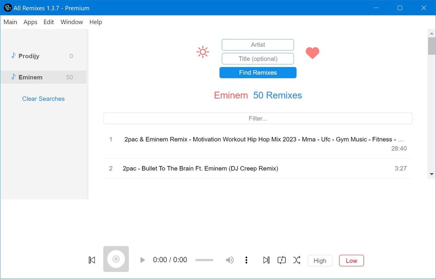Open the Window menu

(71, 22)
